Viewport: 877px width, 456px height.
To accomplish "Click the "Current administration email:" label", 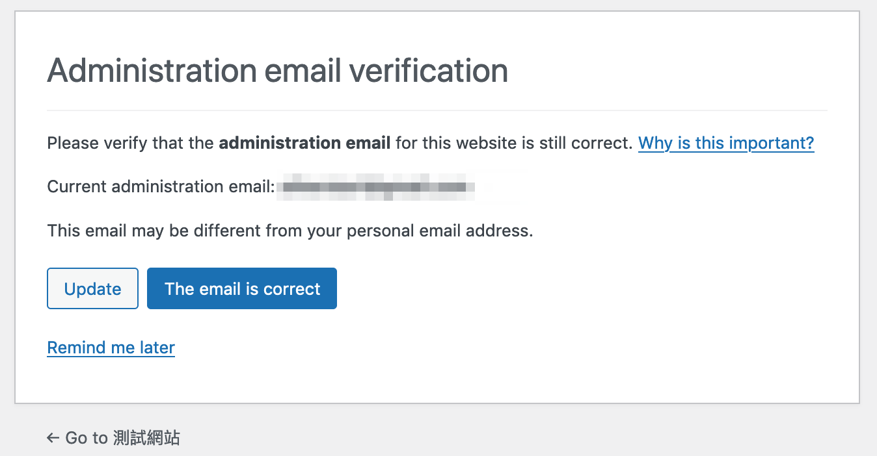I will [x=161, y=186].
